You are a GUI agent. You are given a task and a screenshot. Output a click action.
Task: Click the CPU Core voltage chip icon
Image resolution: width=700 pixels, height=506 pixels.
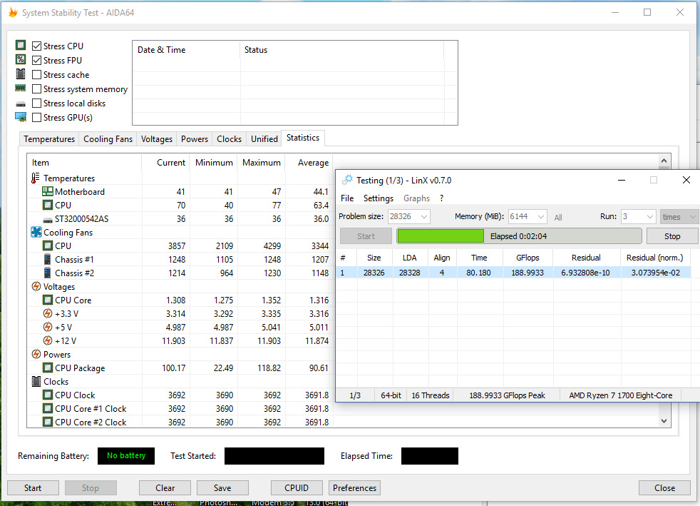47,300
